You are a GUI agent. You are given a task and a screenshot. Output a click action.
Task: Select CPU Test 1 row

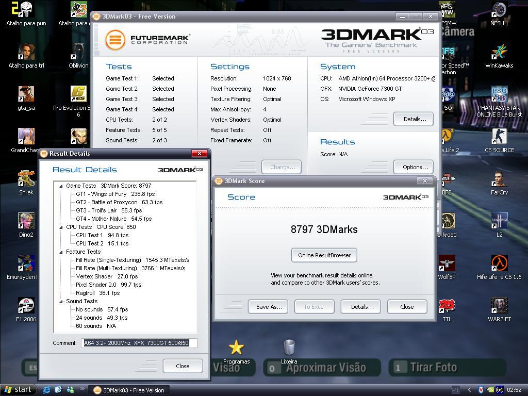[102, 235]
